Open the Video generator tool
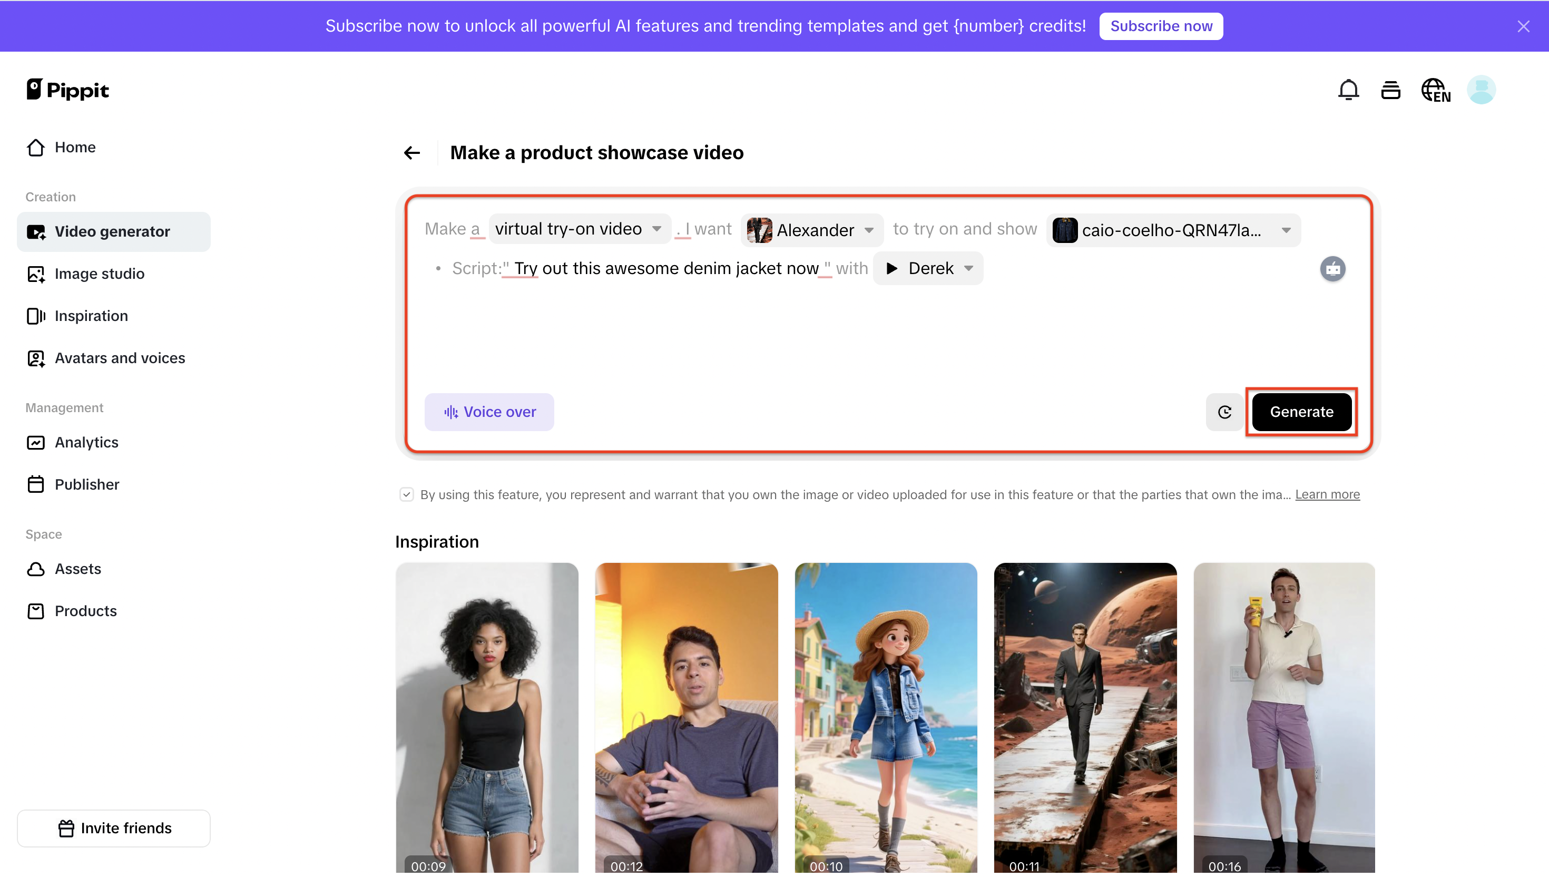1549x877 pixels. click(x=112, y=231)
